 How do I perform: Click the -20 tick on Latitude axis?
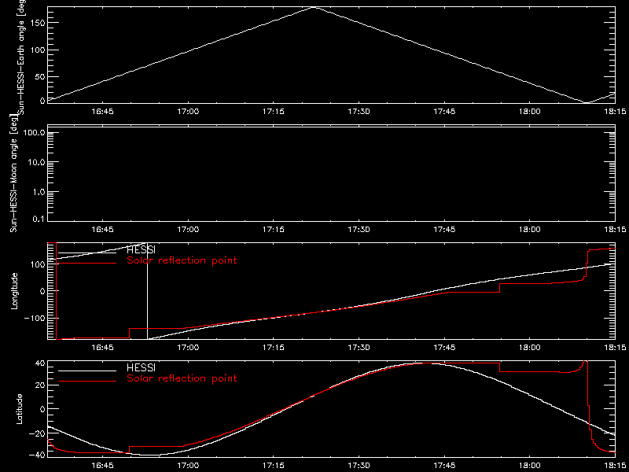click(37, 433)
